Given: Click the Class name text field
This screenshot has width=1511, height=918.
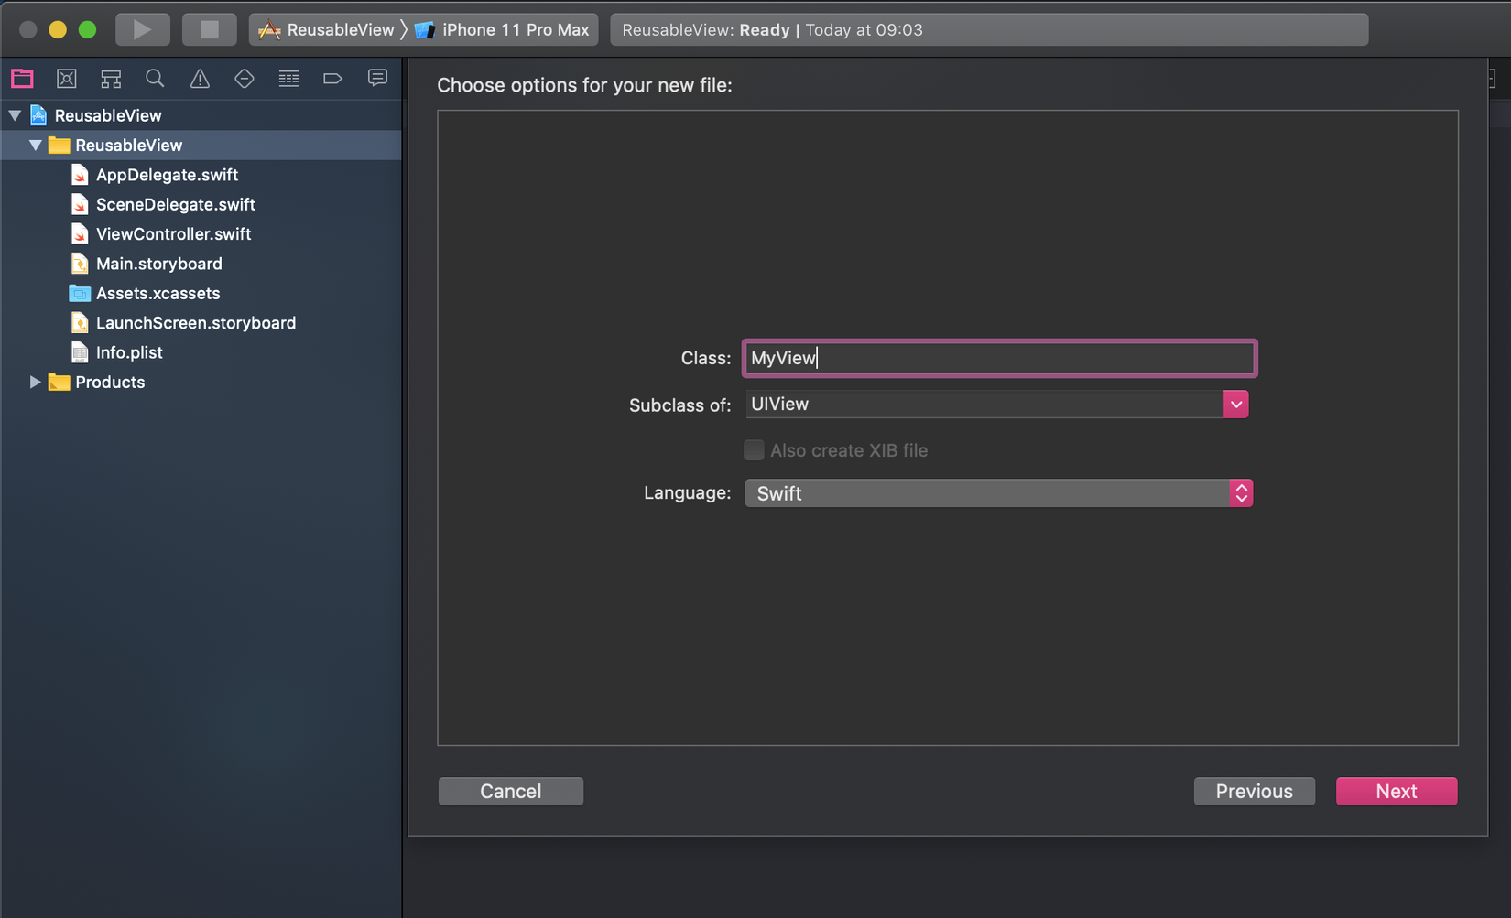Looking at the screenshot, I should (x=999, y=358).
